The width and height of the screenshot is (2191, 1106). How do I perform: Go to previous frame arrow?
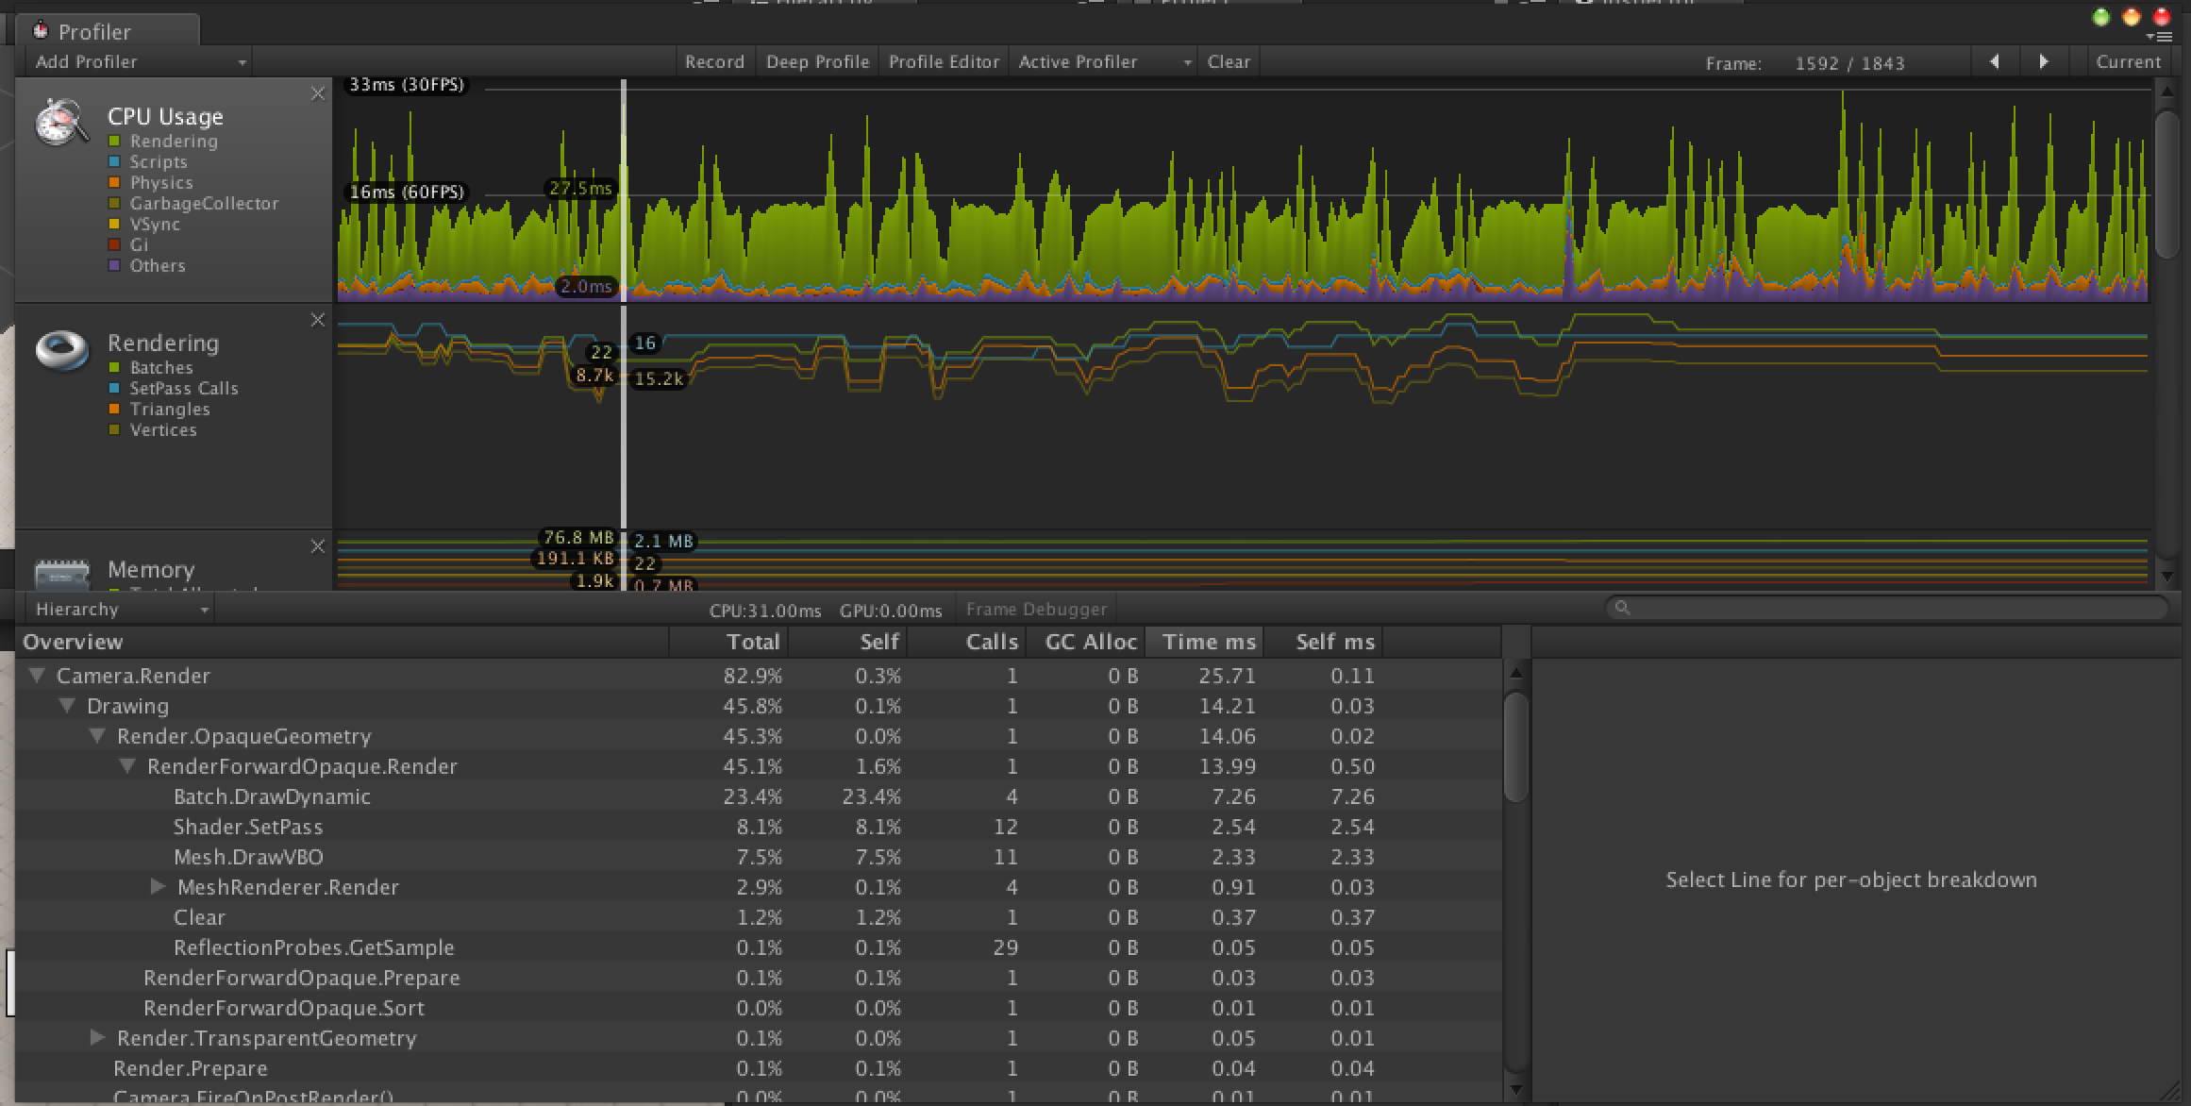click(1994, 61)
